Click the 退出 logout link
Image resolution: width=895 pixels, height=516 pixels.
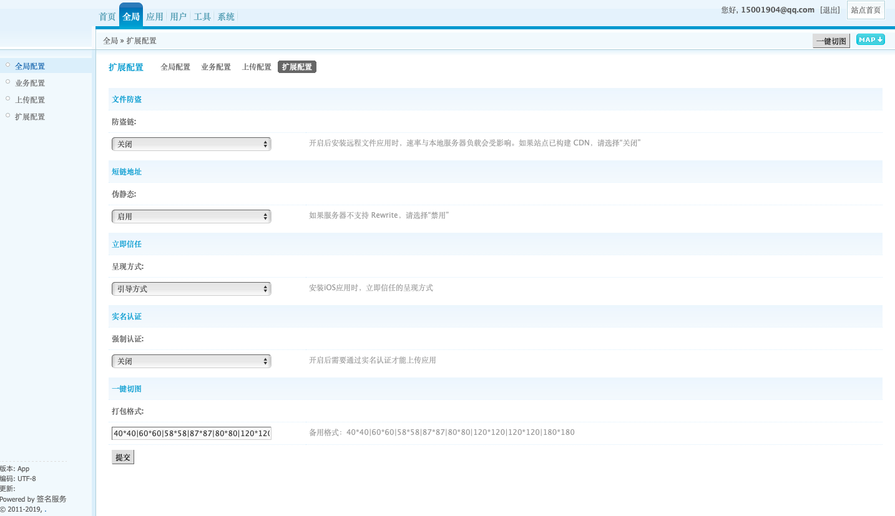tap(830, 10)
